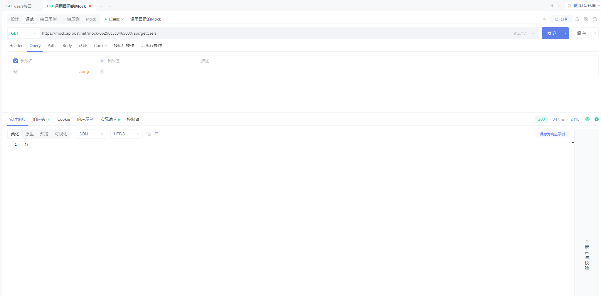Select the 美化 beautify view
This screenshot has height=296, width=601.
15,134
